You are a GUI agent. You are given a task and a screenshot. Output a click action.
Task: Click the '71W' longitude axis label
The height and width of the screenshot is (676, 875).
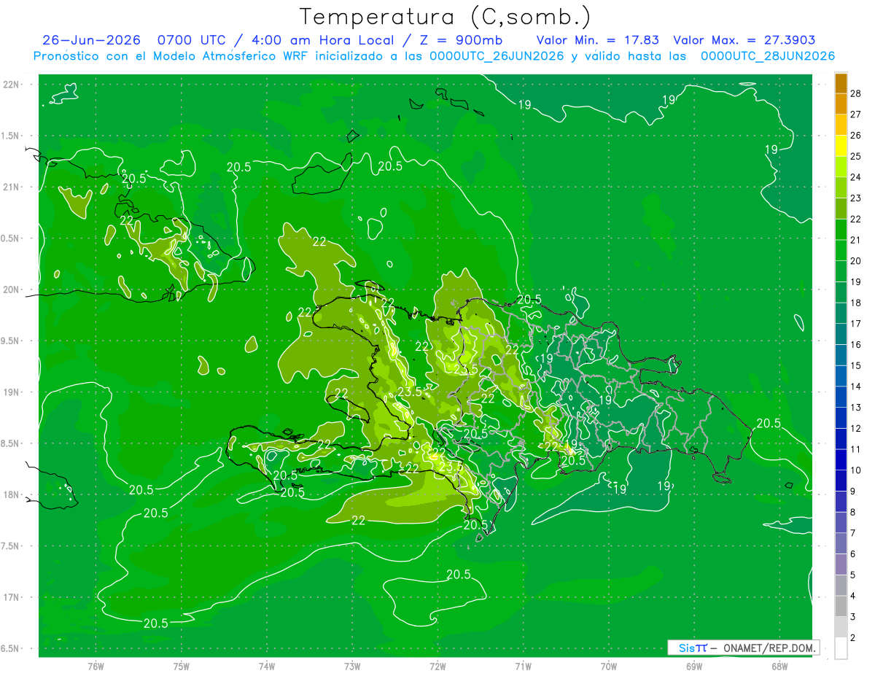click(523, 666)
